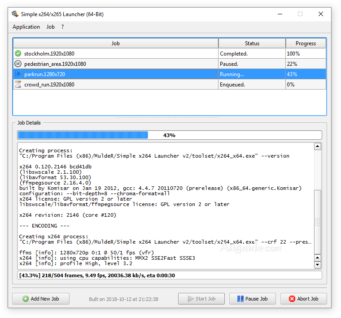The height and width of the screenshot is (318, 341).
Task: Click the 100% progress cell
Action: [x=306, y=54]
